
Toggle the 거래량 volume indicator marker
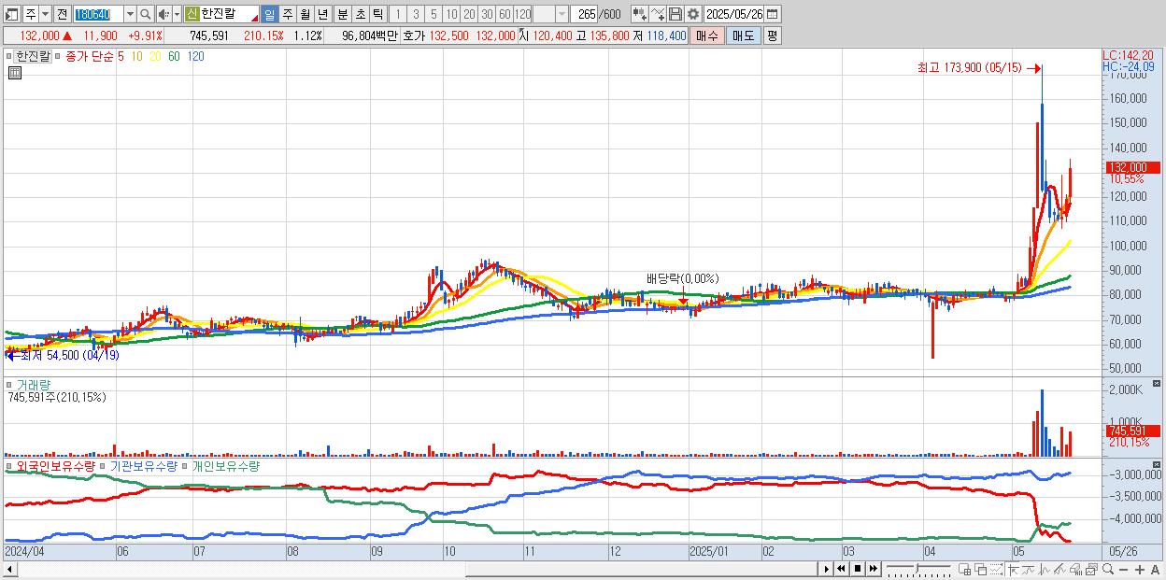click(x=9, y=384)
